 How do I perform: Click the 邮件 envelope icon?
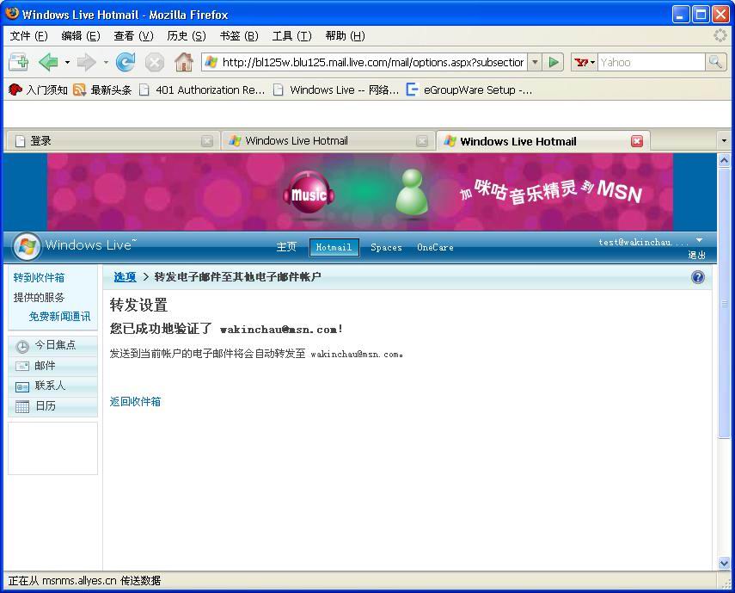tap(22, 366)
